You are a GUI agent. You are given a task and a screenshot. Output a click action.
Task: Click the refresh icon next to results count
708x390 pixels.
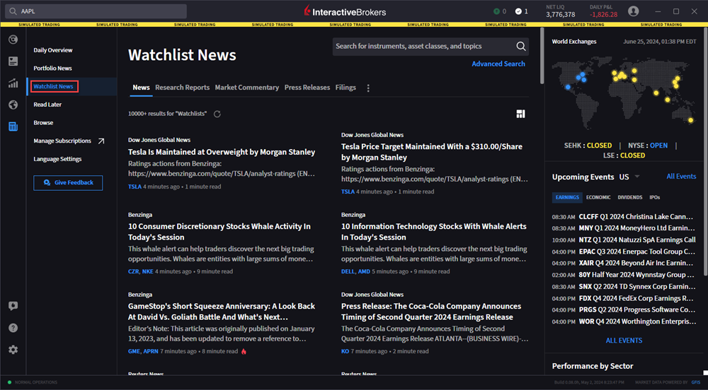tap(217, 114)
